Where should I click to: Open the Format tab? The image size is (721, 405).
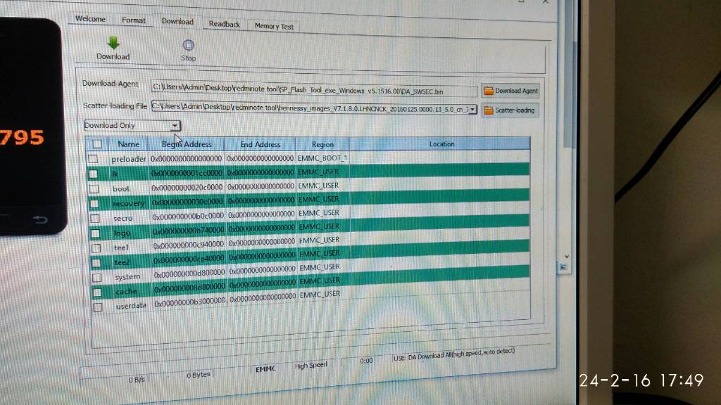(133, 20)
